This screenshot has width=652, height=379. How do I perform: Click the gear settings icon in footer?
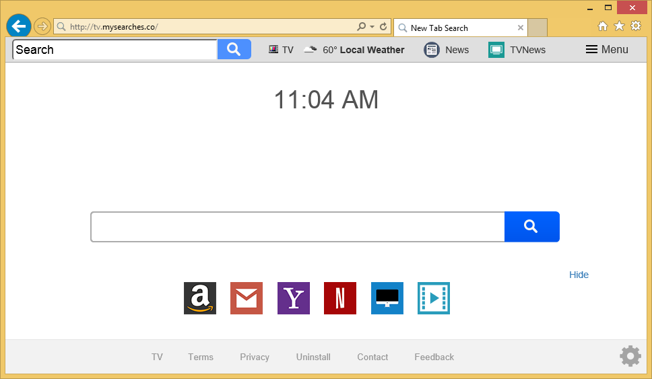pos(630,356)
